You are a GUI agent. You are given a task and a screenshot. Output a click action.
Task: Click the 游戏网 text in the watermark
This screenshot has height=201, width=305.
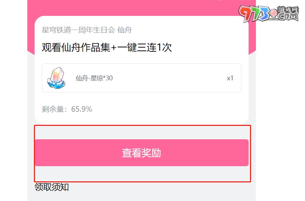(288, 10)
